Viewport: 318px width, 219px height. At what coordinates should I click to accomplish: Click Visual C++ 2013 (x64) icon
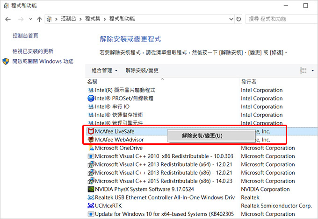click(91, 164)
